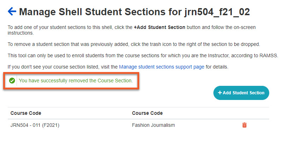Click the plus icon on Add Student Section

click(220, 93)
